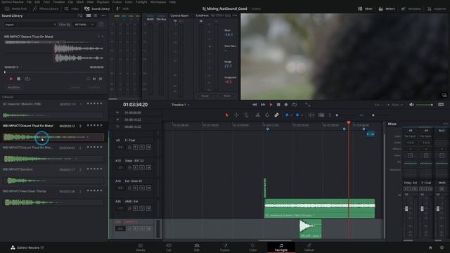Toggle timeline loop playback
The image size is (450, 253).
(294, 105)
